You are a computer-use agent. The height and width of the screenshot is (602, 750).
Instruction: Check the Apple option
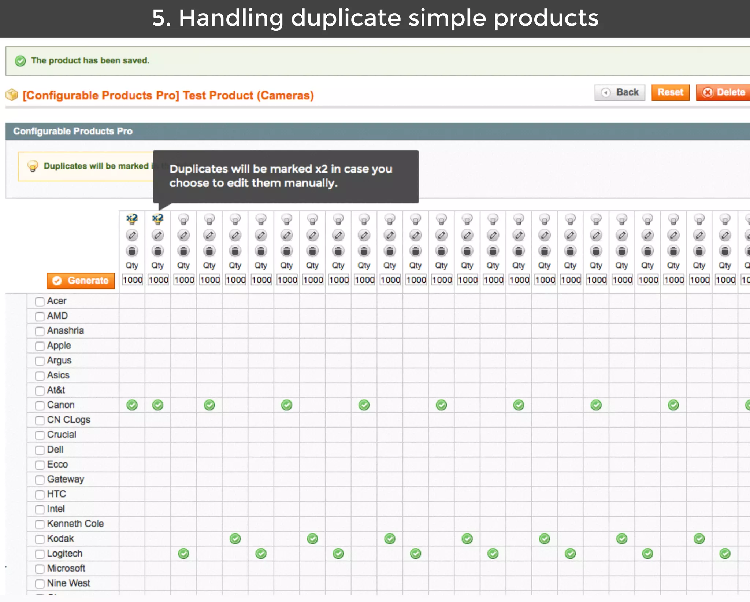coord(40,346)
